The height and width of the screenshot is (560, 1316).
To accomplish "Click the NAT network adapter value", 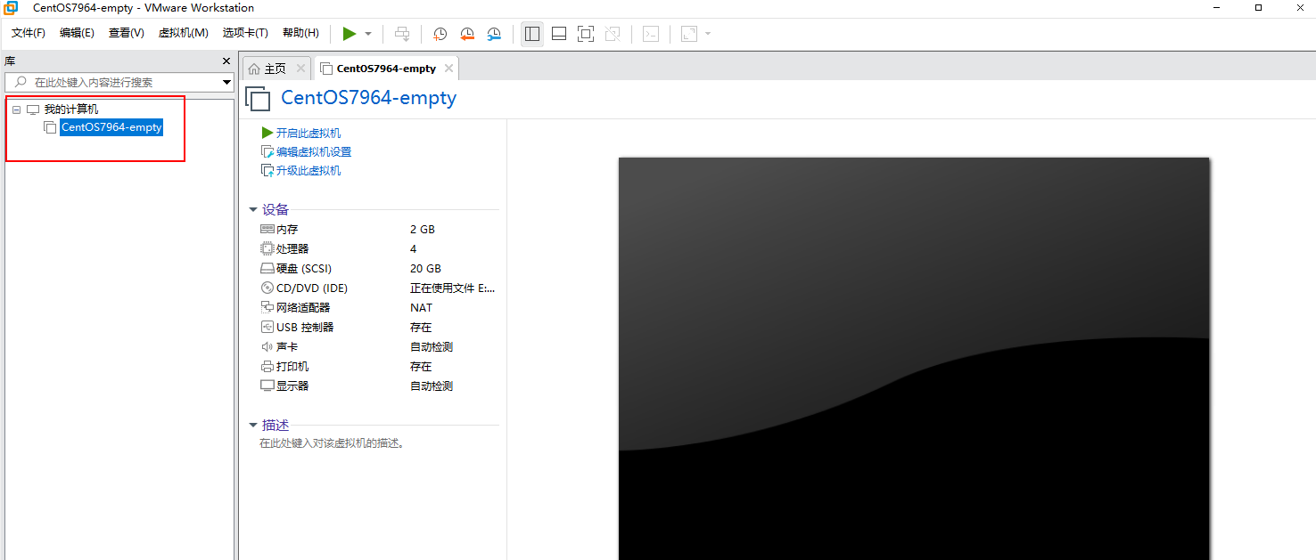I will point(422,308).
